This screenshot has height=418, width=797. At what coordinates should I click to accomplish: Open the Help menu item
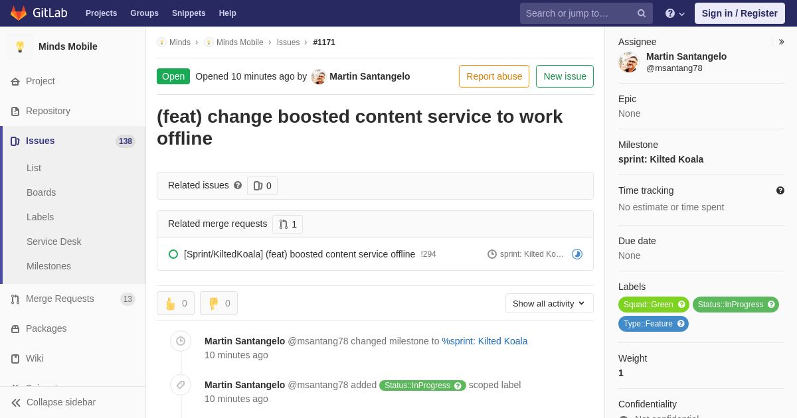point(228,13)
